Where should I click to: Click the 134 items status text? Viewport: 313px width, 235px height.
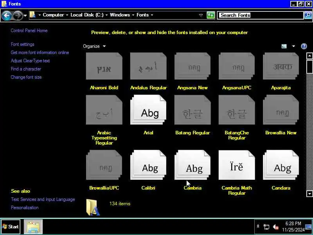pyautogui.click(x=120, y=204)
